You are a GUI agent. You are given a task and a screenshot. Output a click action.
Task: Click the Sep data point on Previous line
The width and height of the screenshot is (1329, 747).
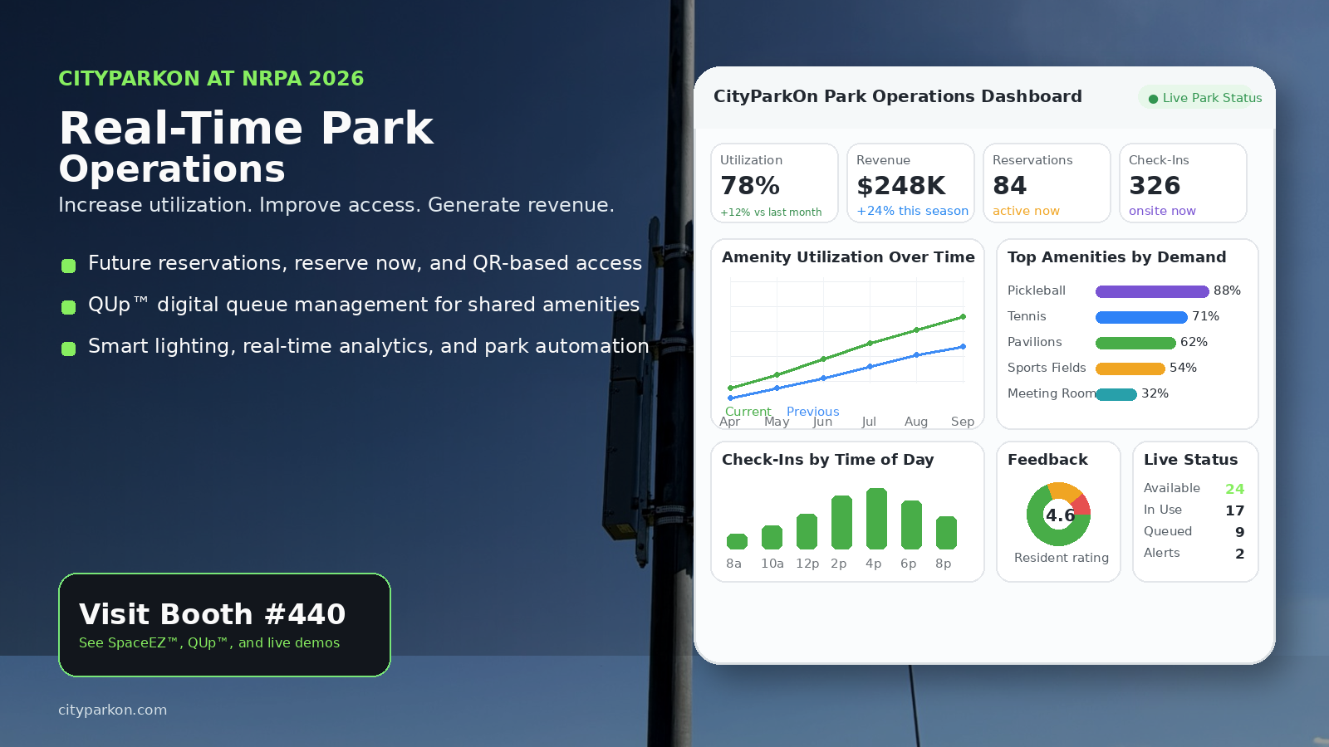tap(963, 346)
